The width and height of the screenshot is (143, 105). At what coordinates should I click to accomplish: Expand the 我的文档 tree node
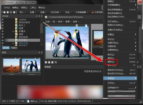13,43
